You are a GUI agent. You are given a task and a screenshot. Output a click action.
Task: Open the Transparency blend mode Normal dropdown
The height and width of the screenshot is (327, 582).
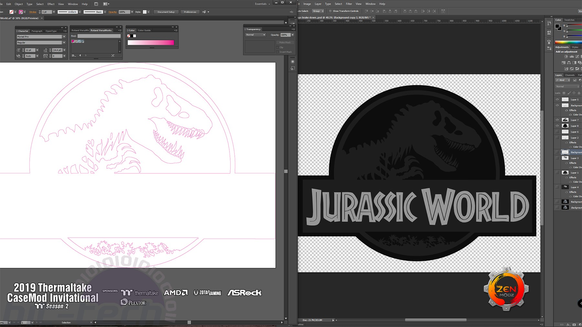pyautogui.click(x=255, y=35)
